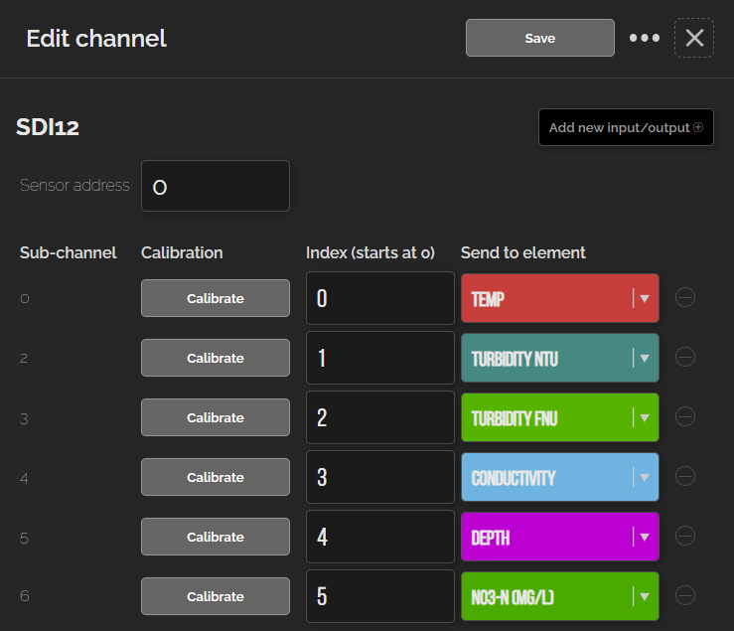Add new input/output
The height and width of the screenshot is (631, 734).
point(626,127)
